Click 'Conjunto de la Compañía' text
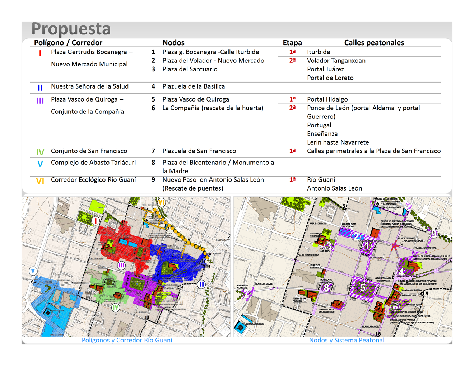 [x=87, y=111]
